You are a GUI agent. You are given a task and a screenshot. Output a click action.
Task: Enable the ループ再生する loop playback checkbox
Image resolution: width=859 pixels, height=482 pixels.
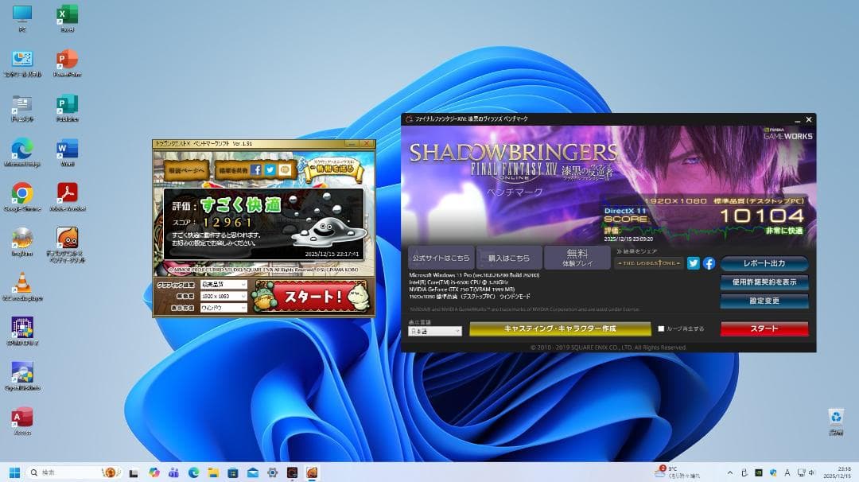pyautogui.click(x=661, y=328)
